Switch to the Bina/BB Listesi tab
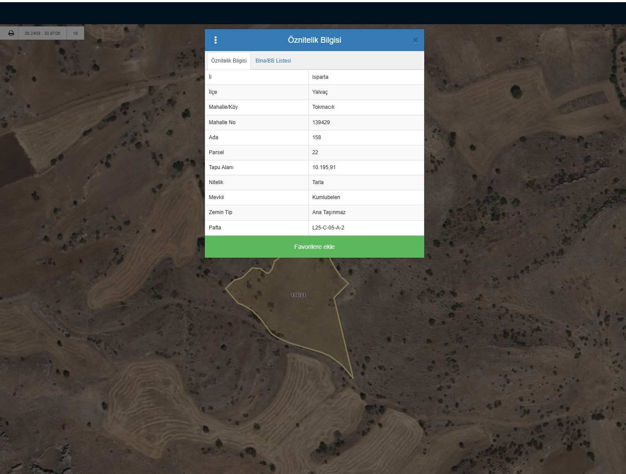The height and width of the screenshot is (474, 626). [273, 61]
